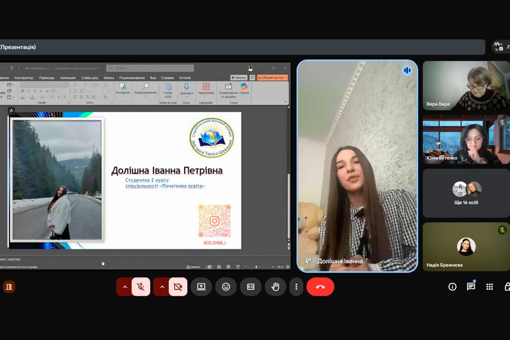Start slideshow icon in status bar
Screen dimensions: 510x340
click(238, 267)
